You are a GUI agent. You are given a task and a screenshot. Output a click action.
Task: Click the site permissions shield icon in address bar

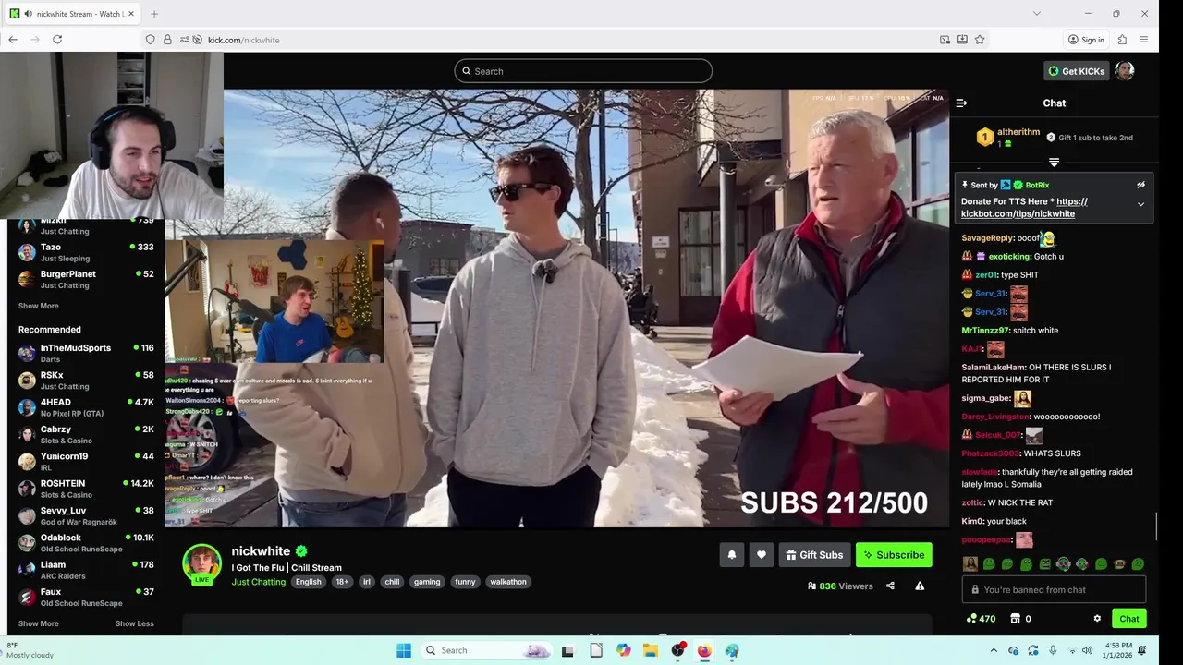pyautogui.click(x=150, y=40)
